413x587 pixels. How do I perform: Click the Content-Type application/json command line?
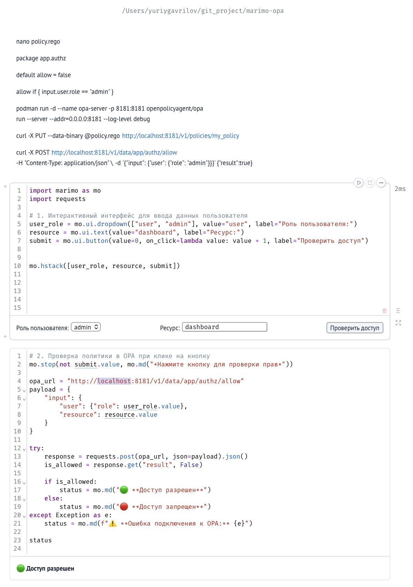pos(134,163)
